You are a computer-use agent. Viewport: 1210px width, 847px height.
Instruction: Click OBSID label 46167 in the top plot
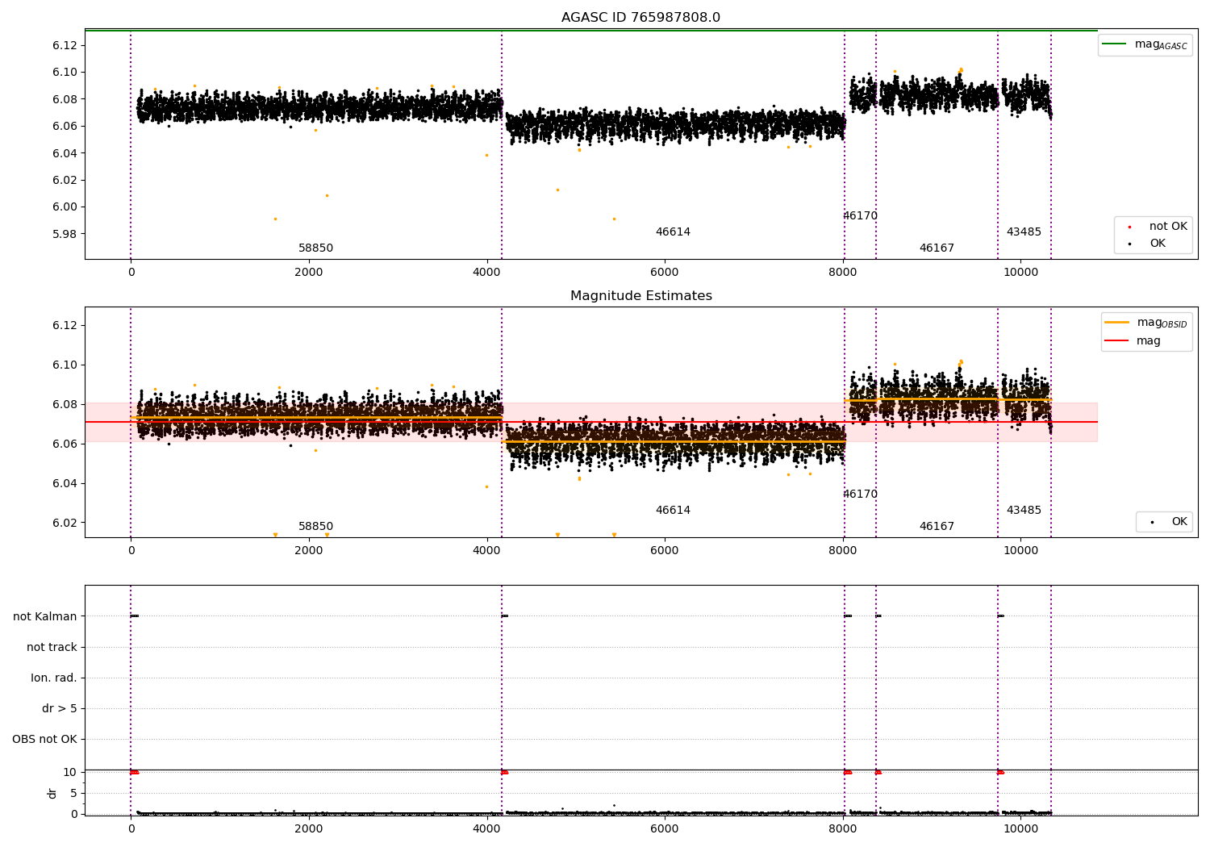tap(937, 248)
